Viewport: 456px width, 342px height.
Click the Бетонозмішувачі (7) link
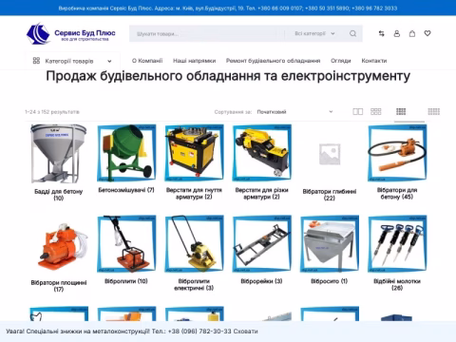pyautogui.click(x=126, y=190)
